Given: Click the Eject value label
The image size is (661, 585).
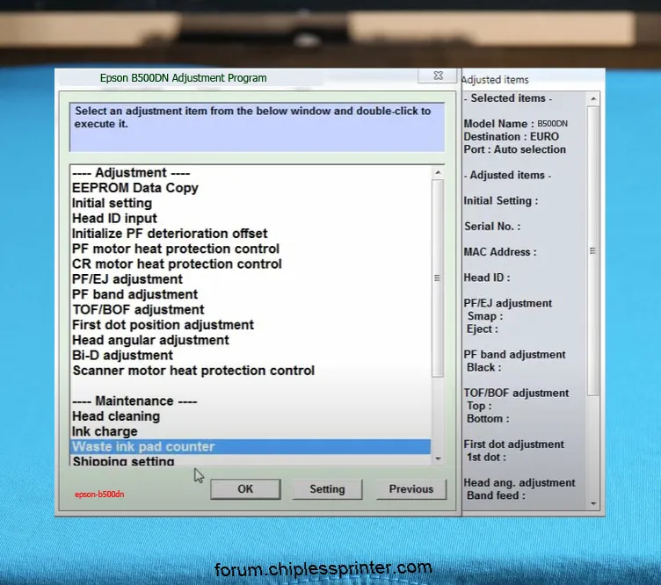Looking at the screenshot, I should (483, 329).
